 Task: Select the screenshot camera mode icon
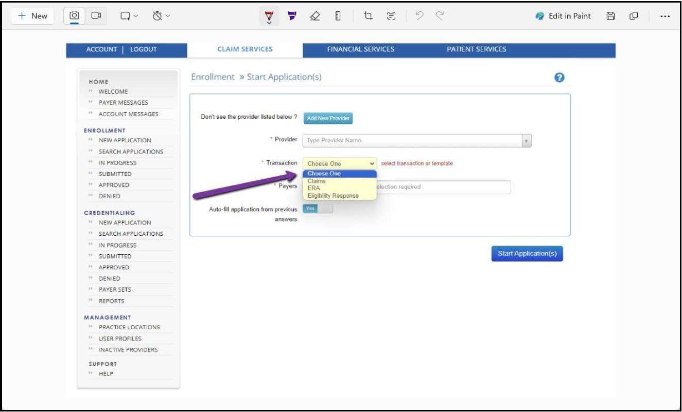click(x=75, y=16)
